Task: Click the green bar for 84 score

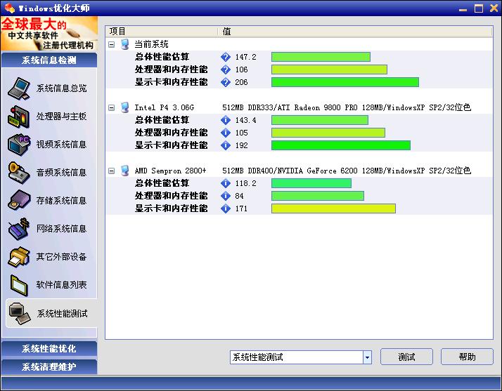Action: 318,196
